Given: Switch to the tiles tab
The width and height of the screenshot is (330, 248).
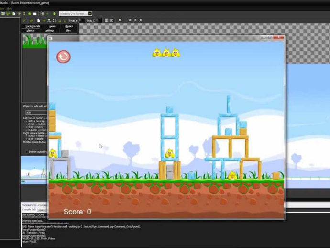Looking at the screenshot, I should [x=68, y=31].
